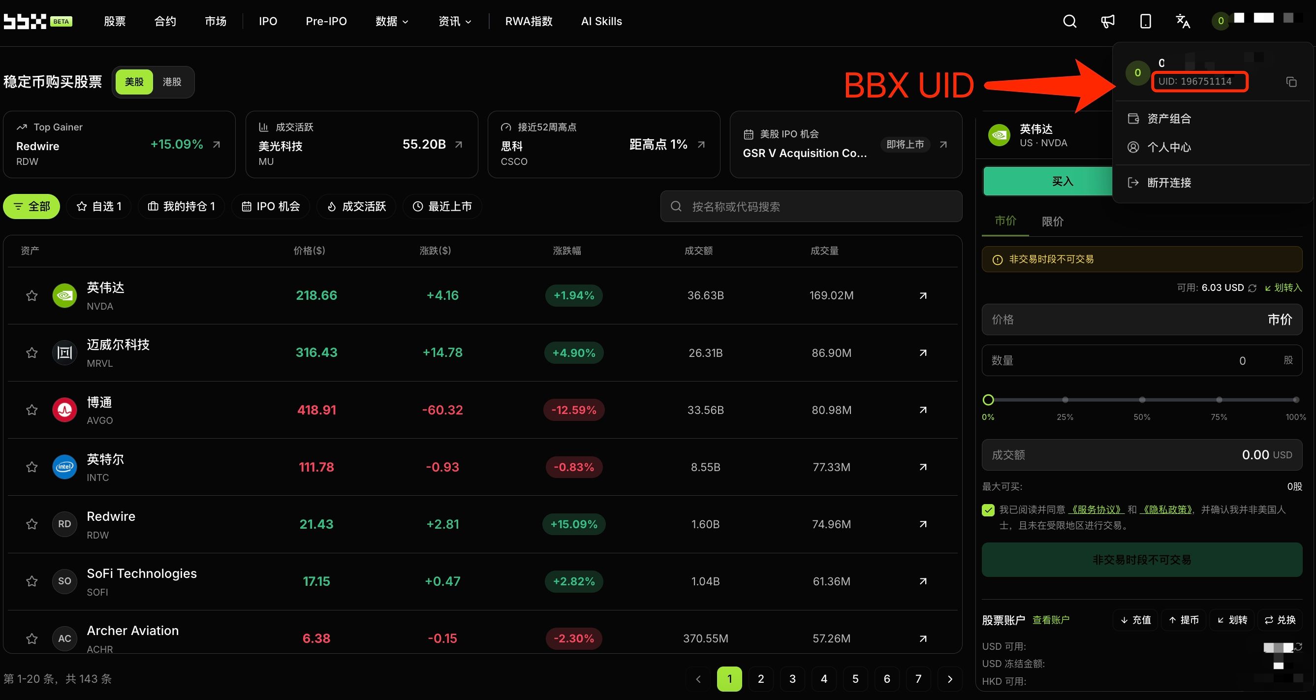The width and height of the screenshot is (1316, 700).
Task: Set amount slider to 50% point
Action: [1142, 400]
